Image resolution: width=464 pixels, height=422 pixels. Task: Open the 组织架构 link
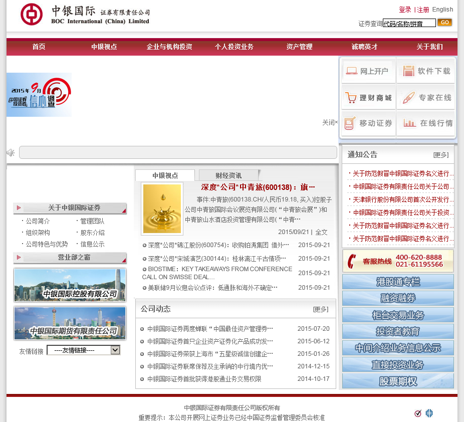click(x=38, y=233)
